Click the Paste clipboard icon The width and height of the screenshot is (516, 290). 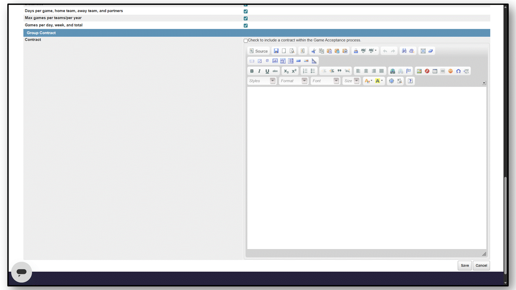329,51
